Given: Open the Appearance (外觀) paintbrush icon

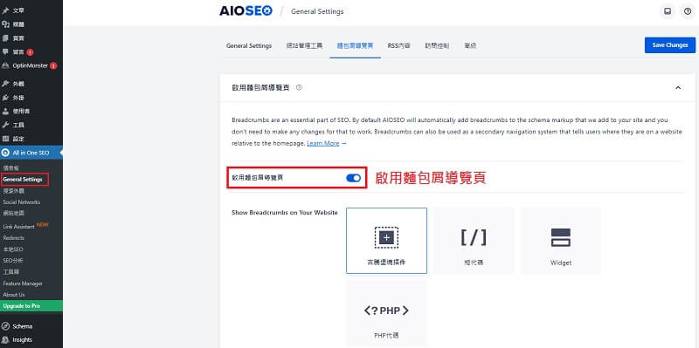Looking at the screenshot, I should click(5, 84).
